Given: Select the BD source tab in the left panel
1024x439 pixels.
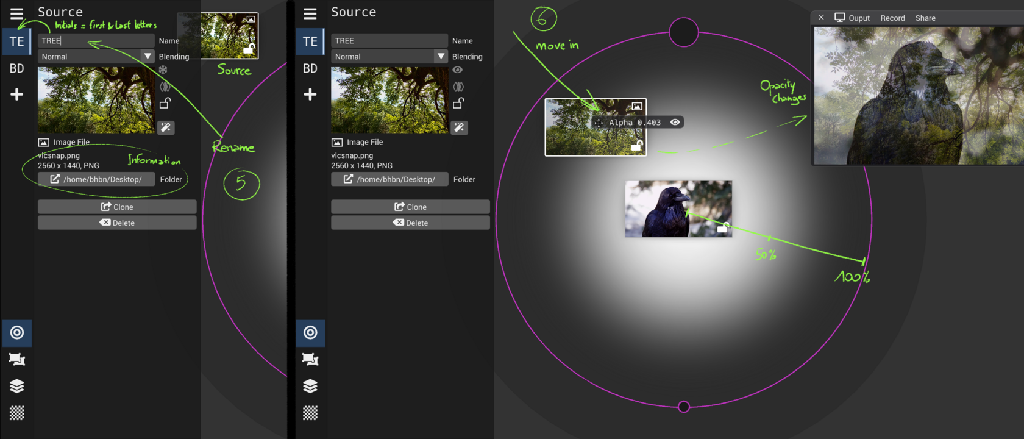Looking at the screenshot, I should (x=17, y=68).
